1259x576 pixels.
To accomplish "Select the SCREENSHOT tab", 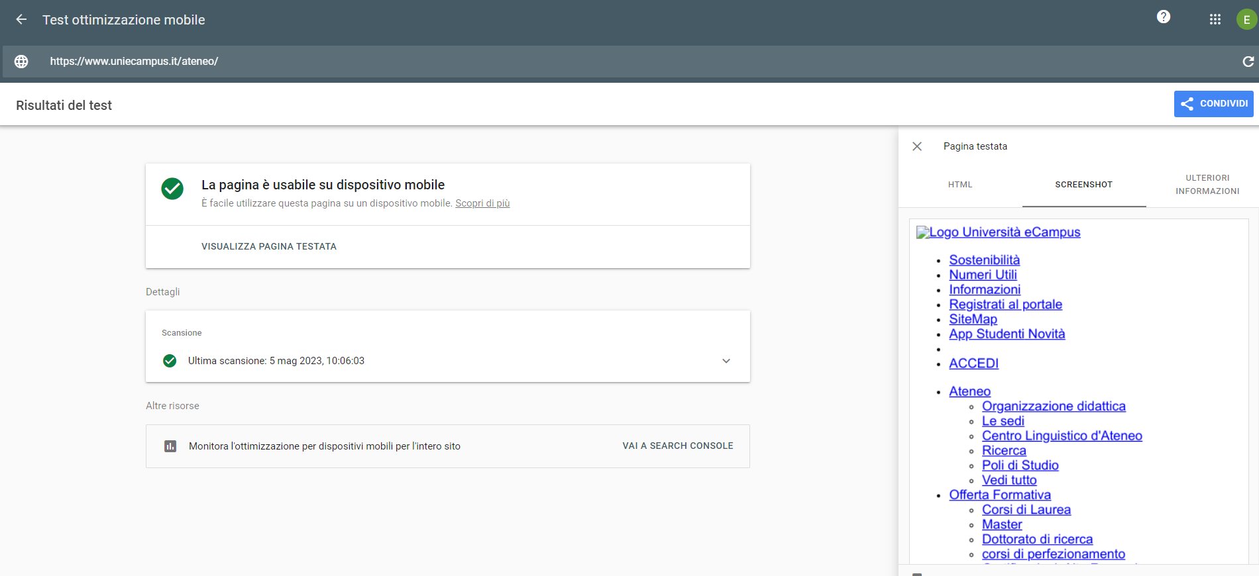I will pos(1084,185).
